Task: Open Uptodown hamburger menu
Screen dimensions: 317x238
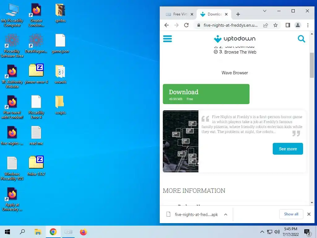Action: pos(167,39)
